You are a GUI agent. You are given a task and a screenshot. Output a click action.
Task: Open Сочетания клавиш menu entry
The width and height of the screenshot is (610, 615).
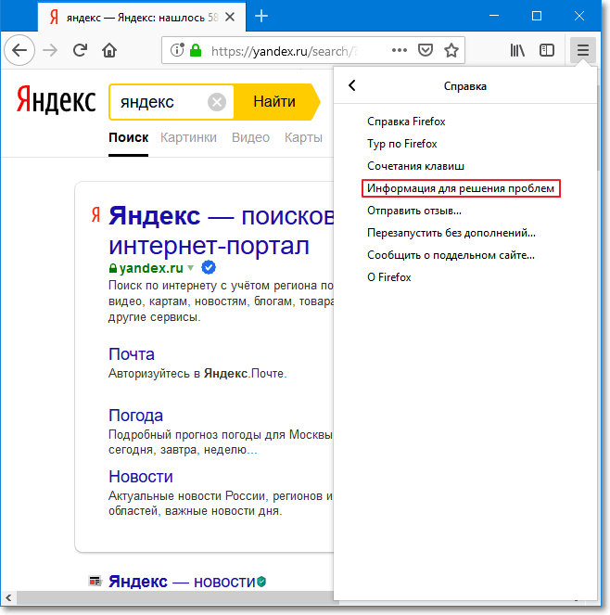pos(415,166)
